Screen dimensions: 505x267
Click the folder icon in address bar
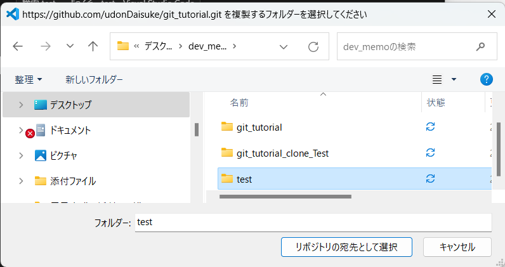pyautogui.click(x=122, y=46)
